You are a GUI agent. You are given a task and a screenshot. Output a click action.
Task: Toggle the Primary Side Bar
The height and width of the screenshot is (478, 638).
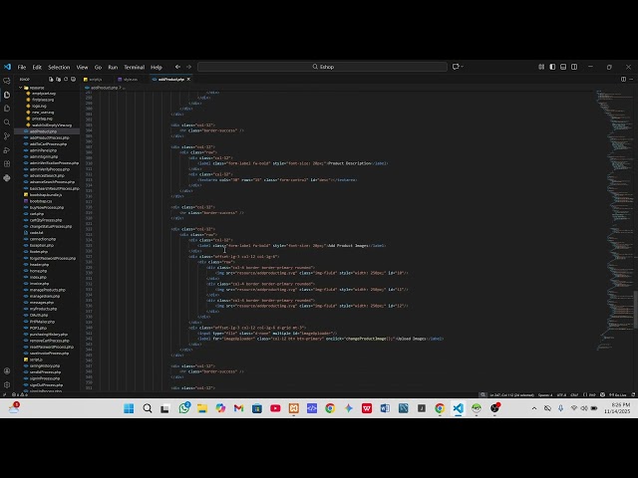point(552,67)
